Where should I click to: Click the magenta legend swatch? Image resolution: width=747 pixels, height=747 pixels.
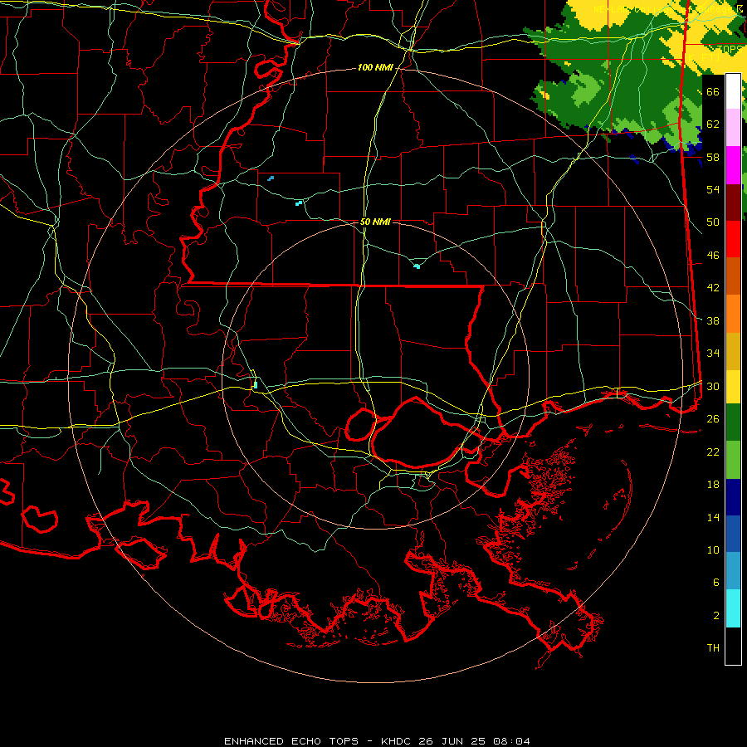click(x=733, y=165)
